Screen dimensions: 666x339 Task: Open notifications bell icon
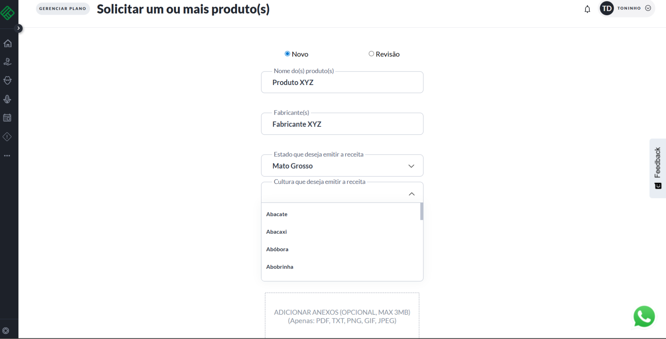pyautogui.click(x=587, y=9)
